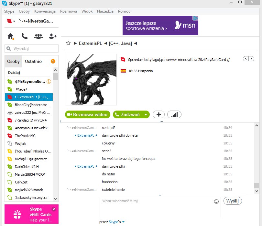Open the Konwersacja menu

[45, 11]
